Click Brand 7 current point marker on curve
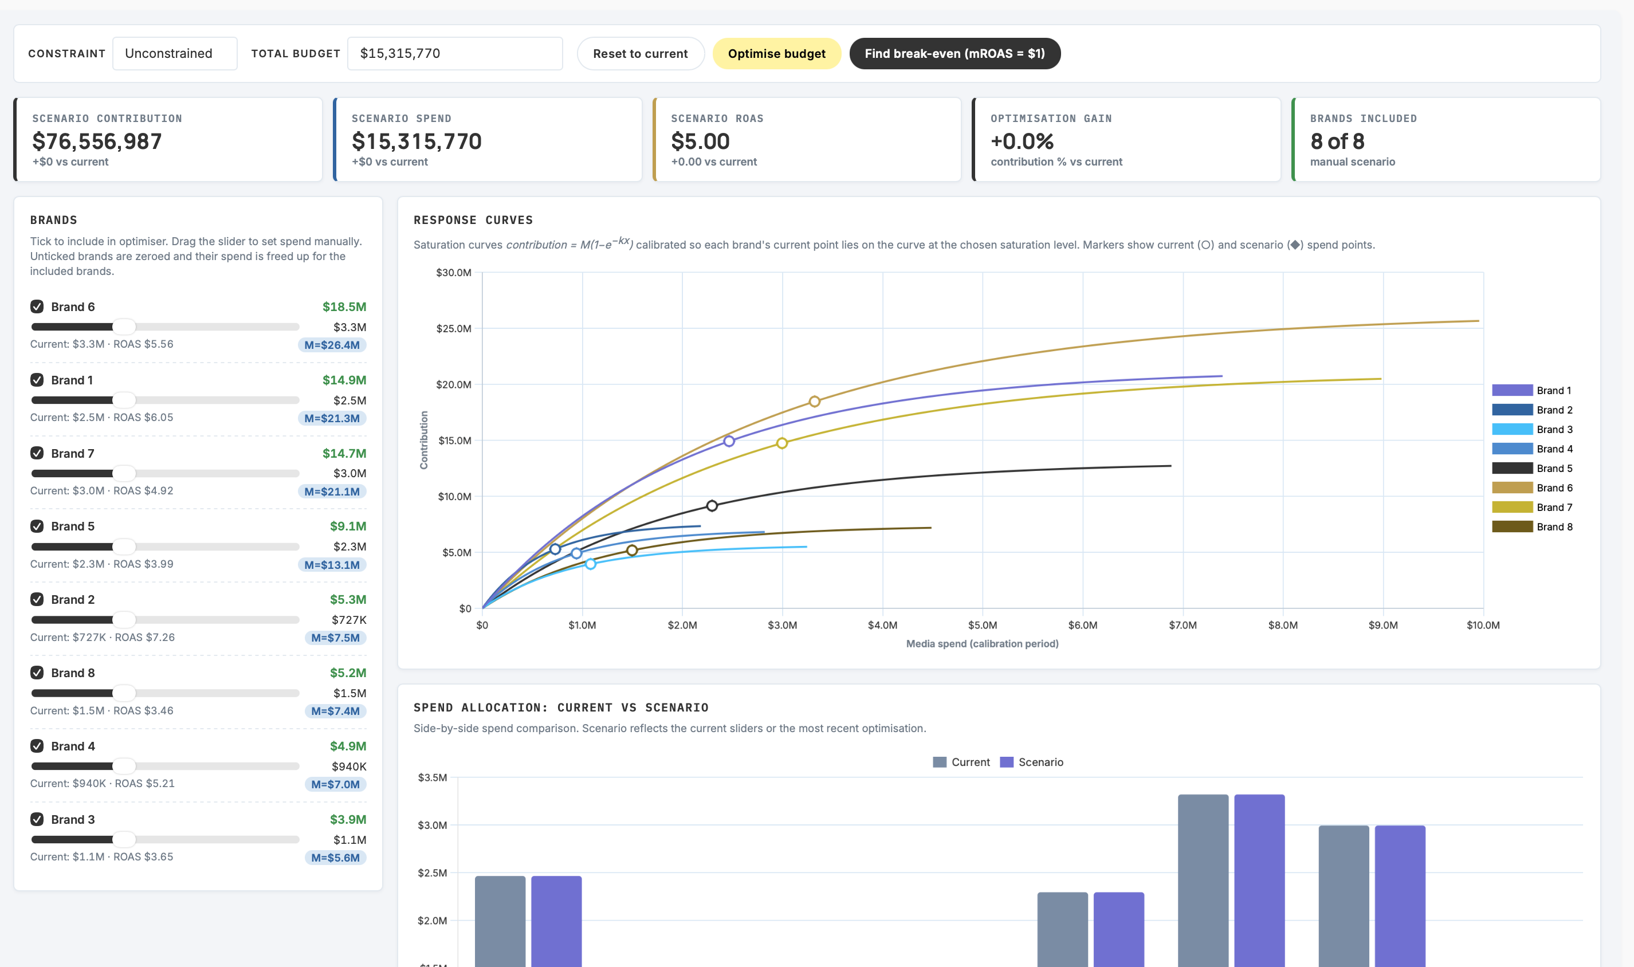 pos(782,443)
